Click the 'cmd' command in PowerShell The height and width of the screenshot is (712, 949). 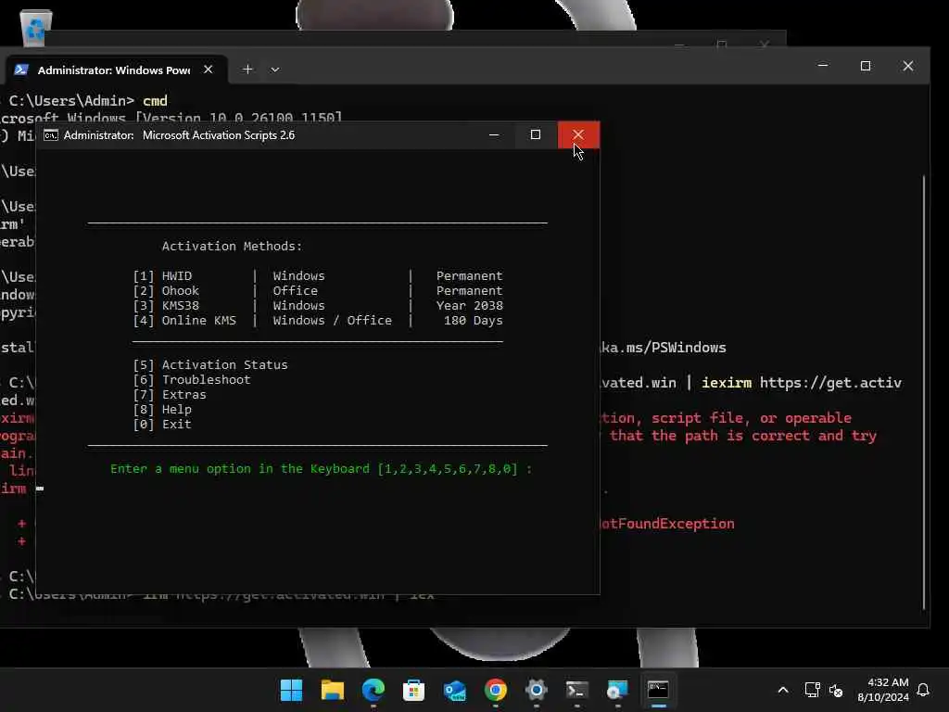click(x=155, y=101)
